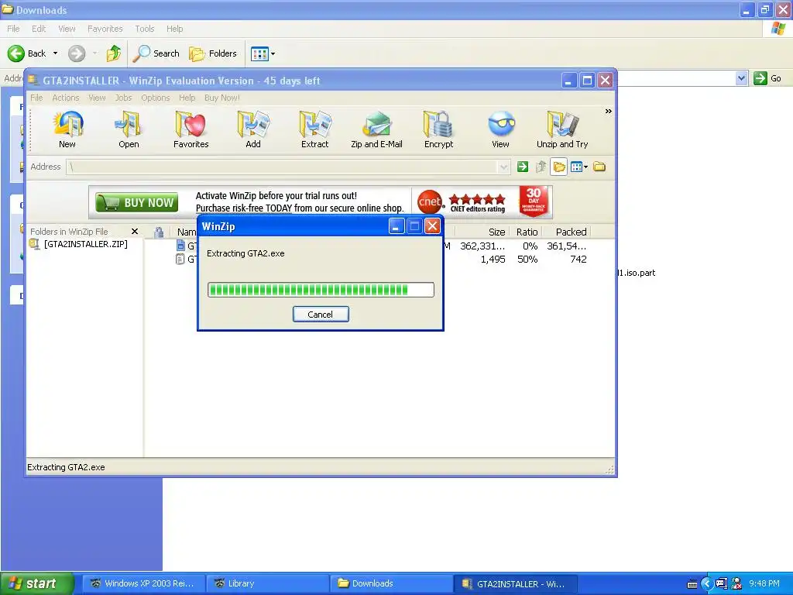Click Search in Downloads toolbar
Image resolution: width=793 pixels, height=595 pixels.
(x=156, y=53)
